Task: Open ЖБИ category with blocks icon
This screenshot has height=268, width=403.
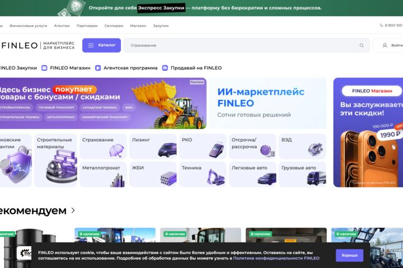Action: (153, 174)
